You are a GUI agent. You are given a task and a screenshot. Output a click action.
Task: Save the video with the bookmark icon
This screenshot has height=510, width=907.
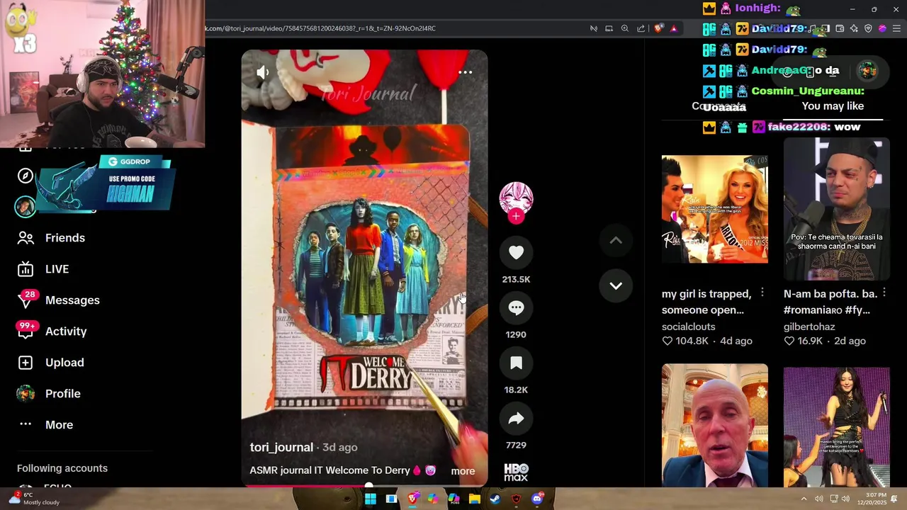tap(516, 363)
